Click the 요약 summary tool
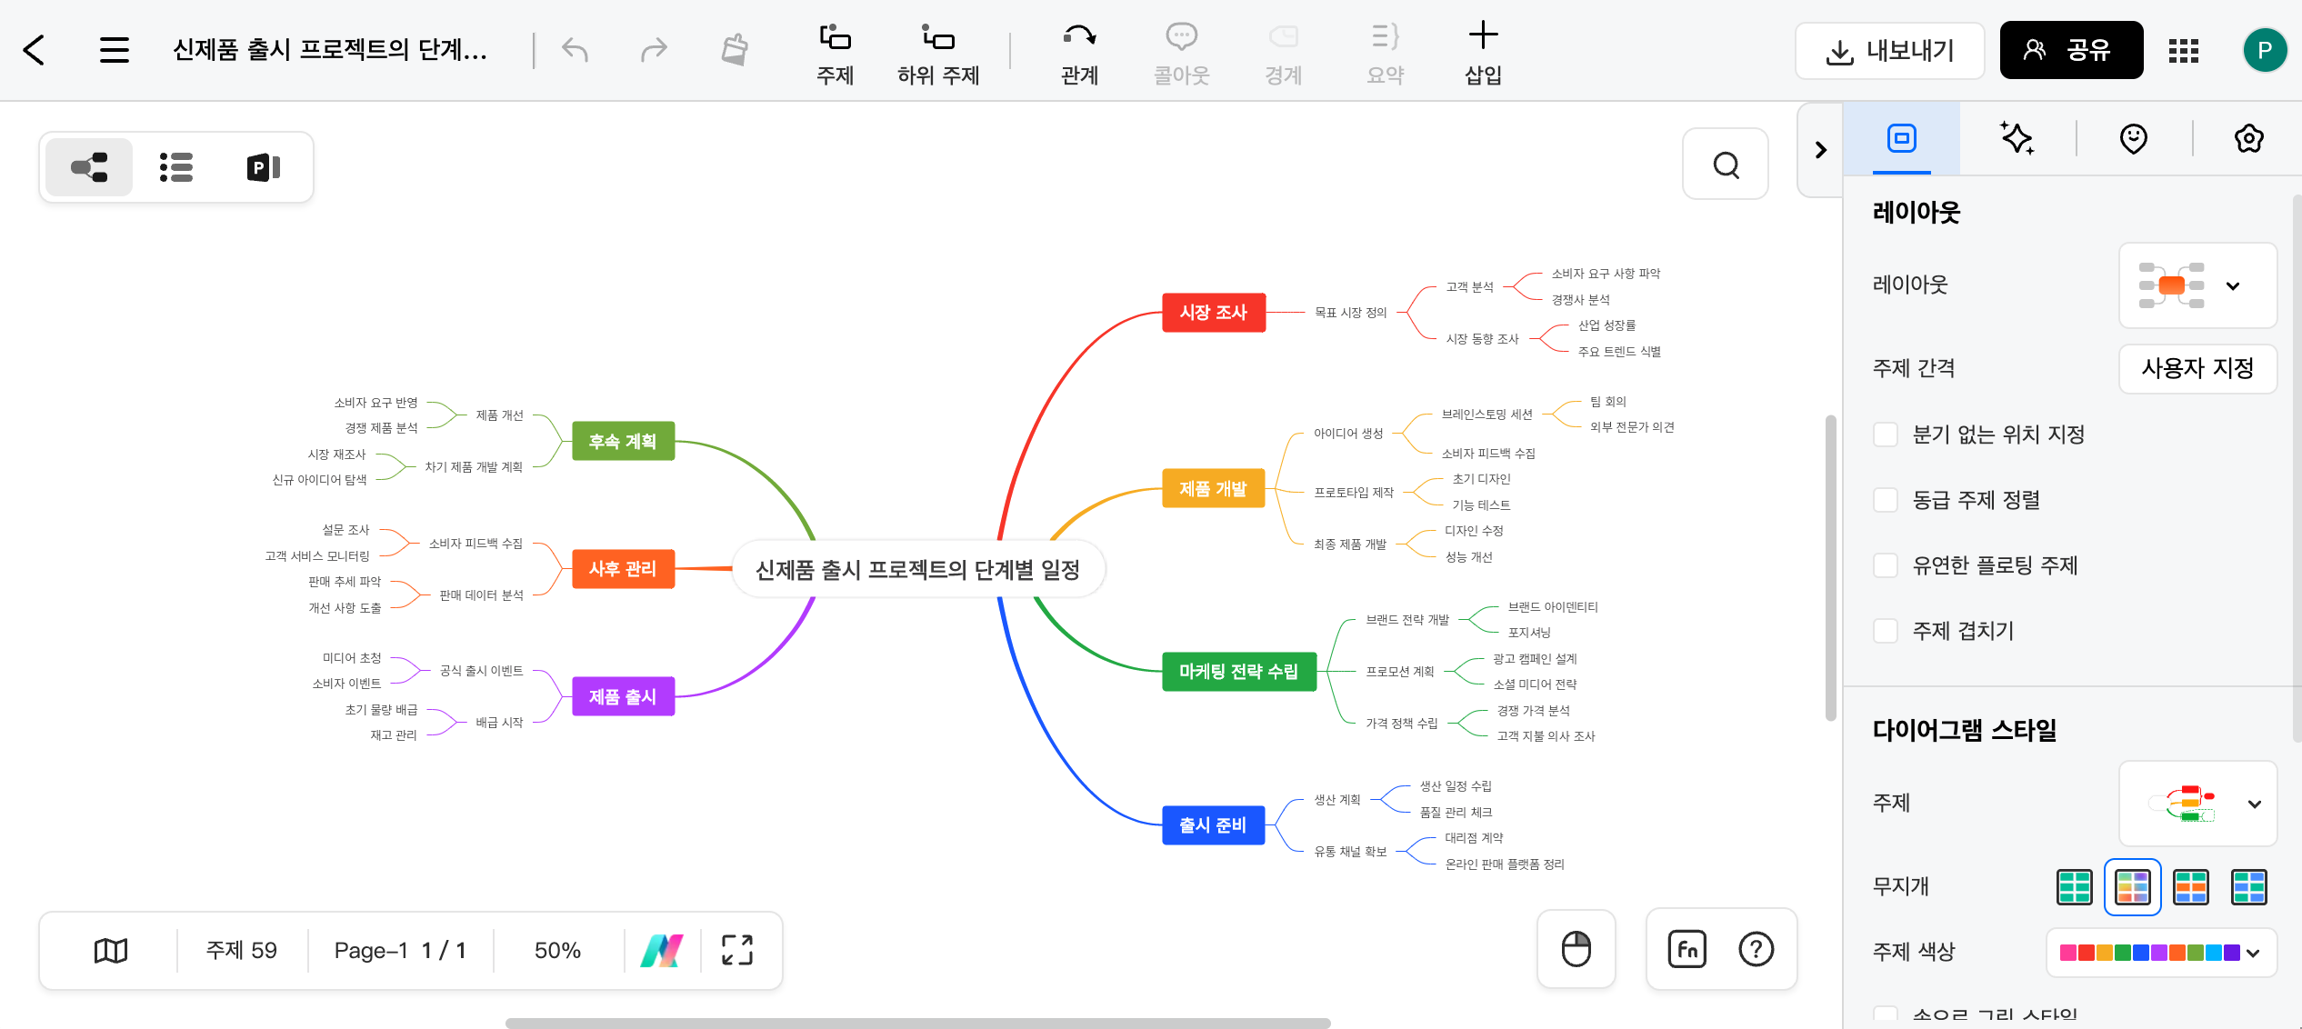Viewport: 2302px width, 1029px height. (1385, 55)
